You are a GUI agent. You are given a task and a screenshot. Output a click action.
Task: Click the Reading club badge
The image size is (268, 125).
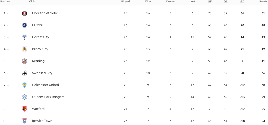point(25,61)
